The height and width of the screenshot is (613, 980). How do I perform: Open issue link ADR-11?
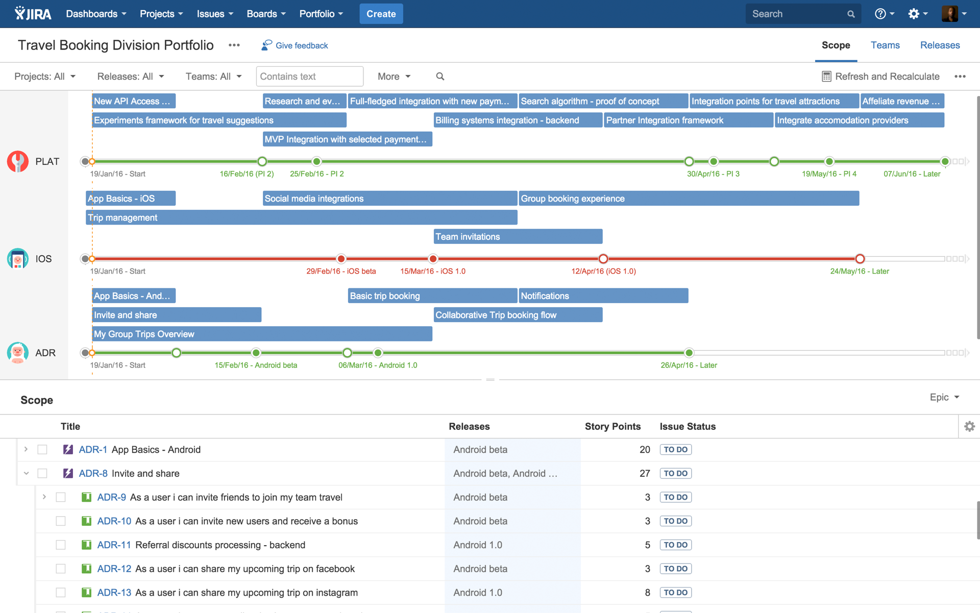[114, 545]
